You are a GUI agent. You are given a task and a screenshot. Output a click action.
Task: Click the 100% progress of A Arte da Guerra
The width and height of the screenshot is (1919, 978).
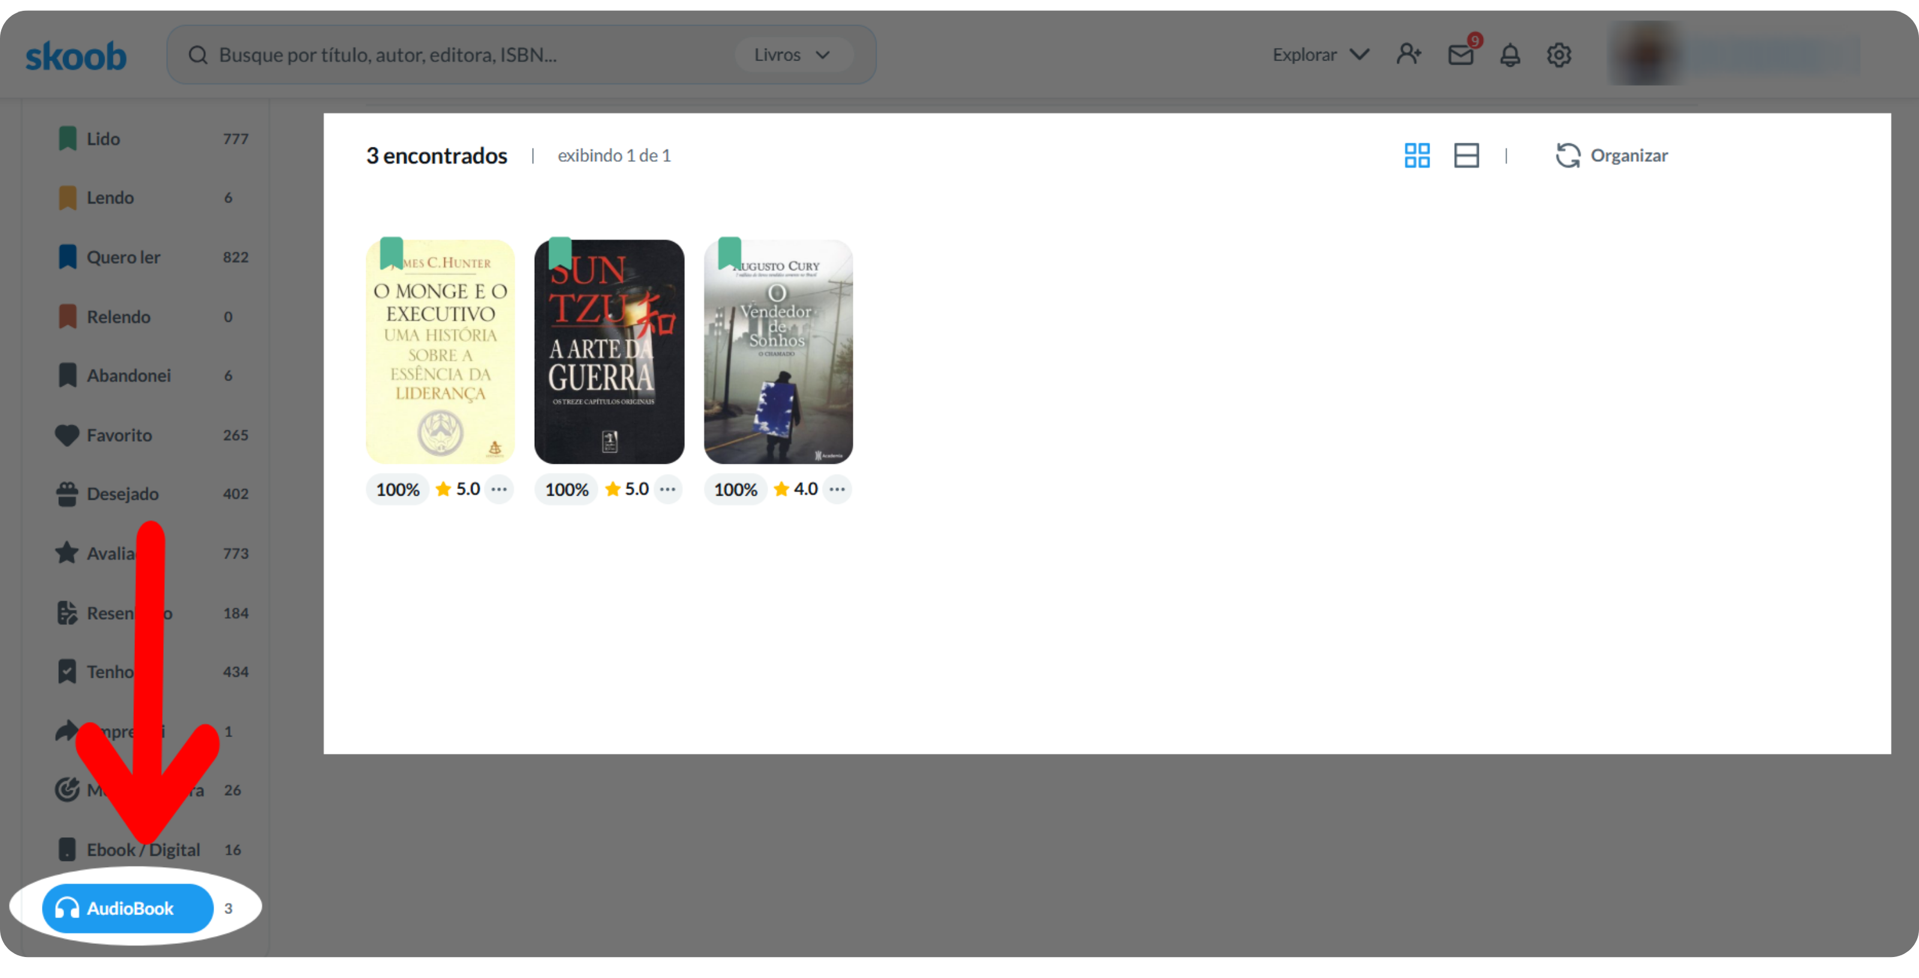pyautogui.click(x=566, y=490)
